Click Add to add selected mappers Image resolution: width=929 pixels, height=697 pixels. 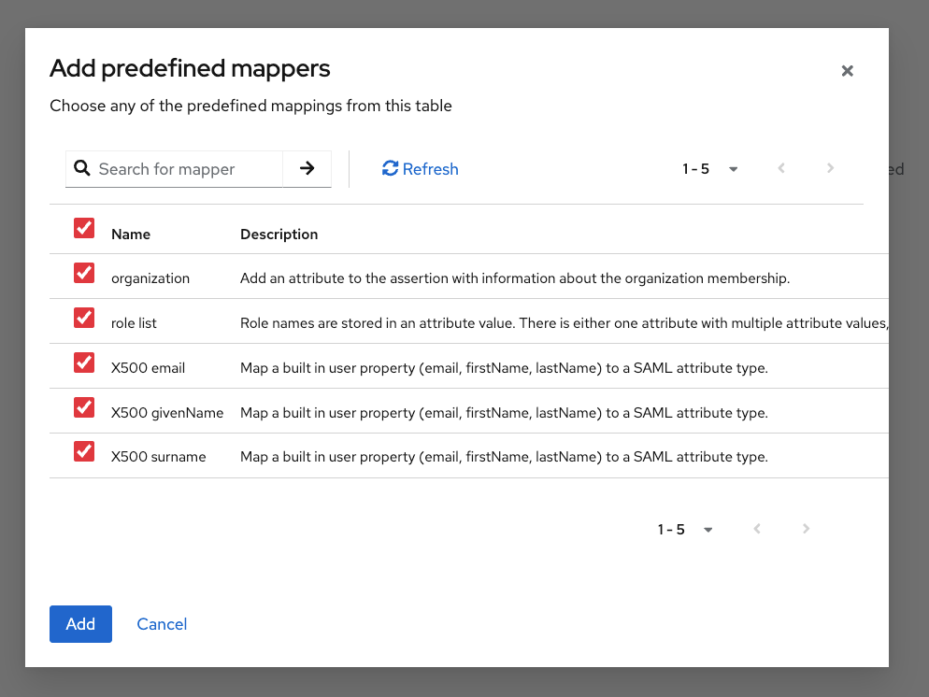coord(80,624)
